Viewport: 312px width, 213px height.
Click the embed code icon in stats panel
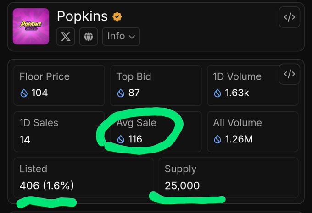pyautogui.click(x=289, y=74)
